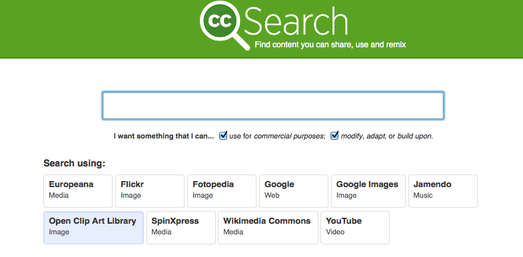523x257 pixels.
Task: Select Europeana Media search source
Action: pyautogui.click(x=78, y=191)
